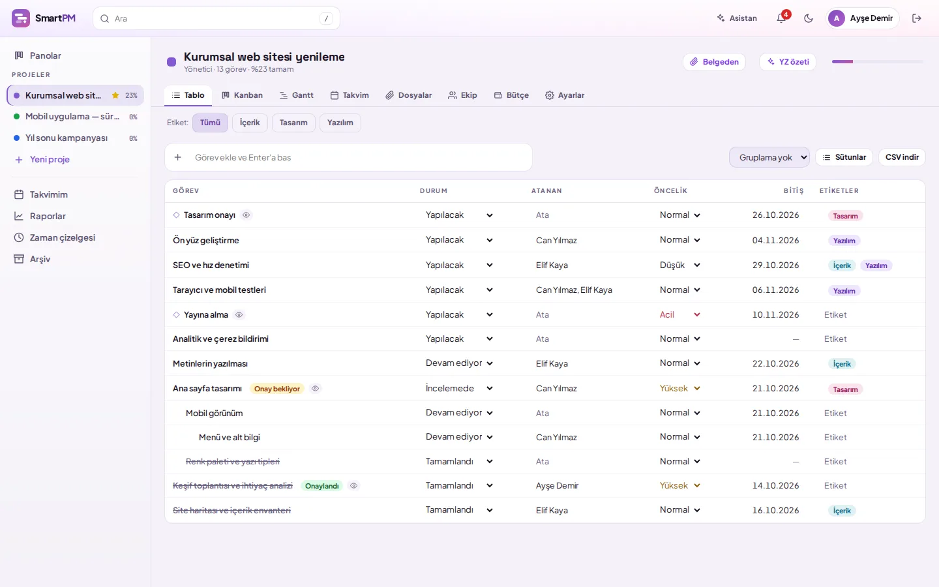Viewport: 939px width, 587px height.
Task: Open status dropdown for Ana sayfa tasarımı
Action: pyautogui.click(x=459, y=388)
